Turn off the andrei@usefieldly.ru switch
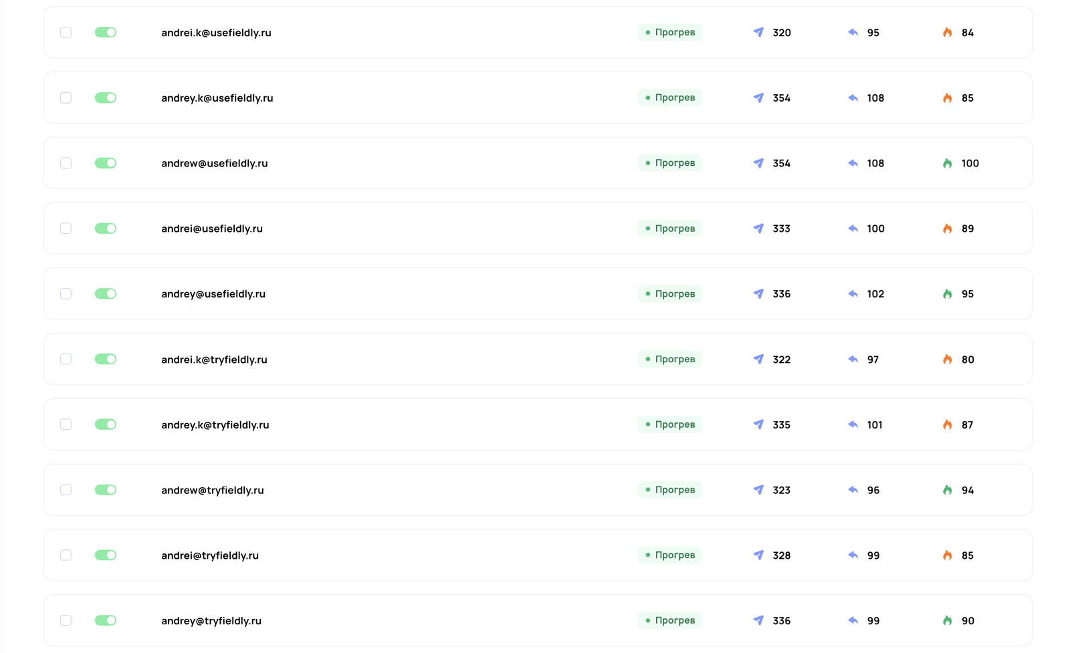 coord(106,229)
